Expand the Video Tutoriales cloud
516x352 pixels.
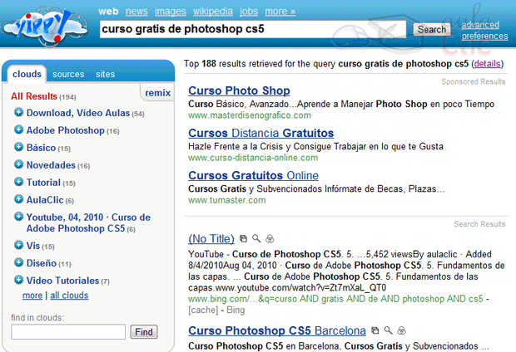click(x=19, y=280)
